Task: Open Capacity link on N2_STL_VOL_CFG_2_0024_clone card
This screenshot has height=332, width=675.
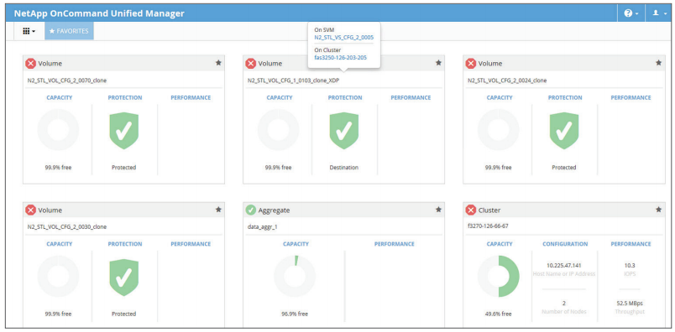Action: pyautogui.click(x=500, y=97)
